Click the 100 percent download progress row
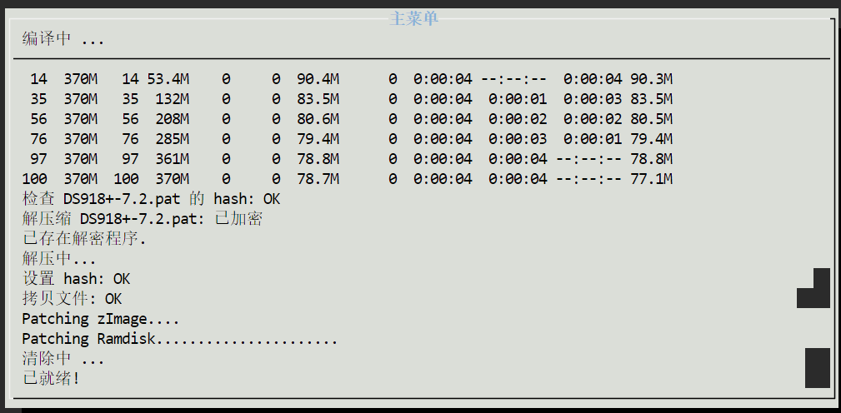 click(x=347, y=178)
